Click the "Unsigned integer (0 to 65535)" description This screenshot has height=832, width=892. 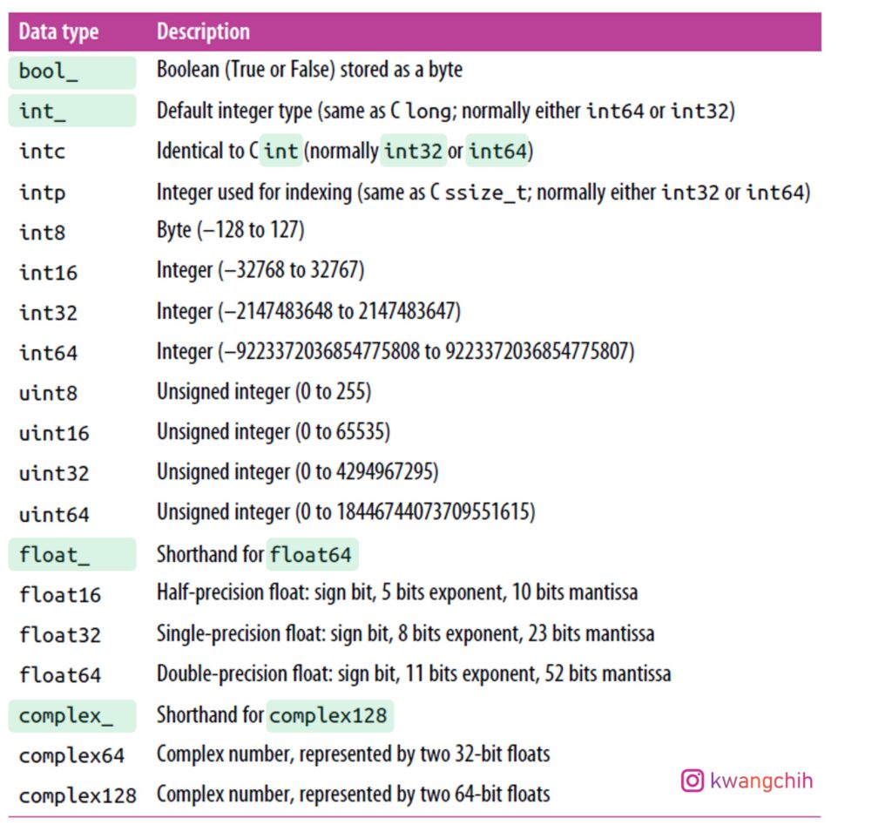(x=273, y=433)
